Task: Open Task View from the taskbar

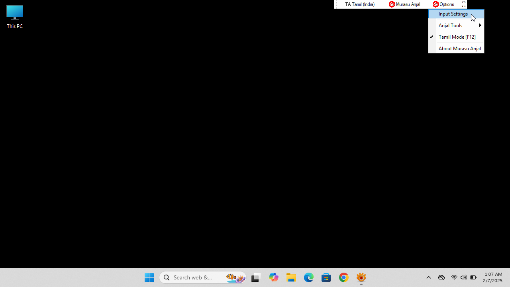Action: (x=255, y=277)
